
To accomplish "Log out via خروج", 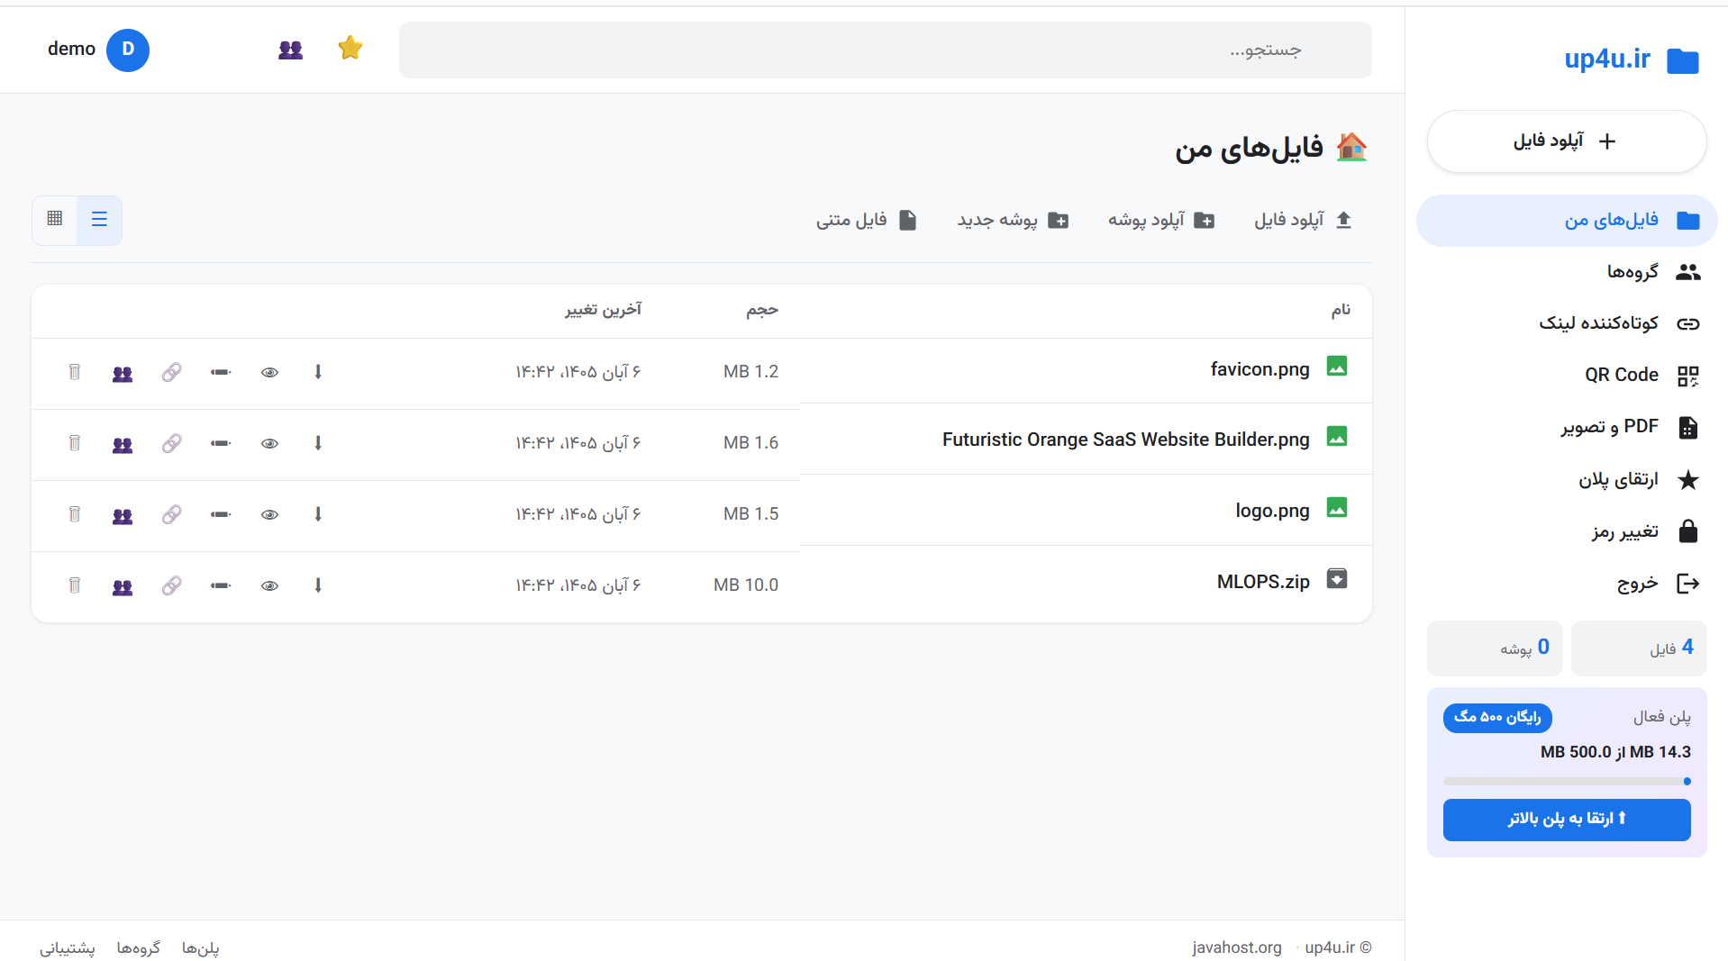I will 1567,584.
